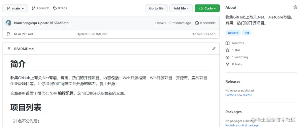Click the branch icon beside 1 branch

34,8
